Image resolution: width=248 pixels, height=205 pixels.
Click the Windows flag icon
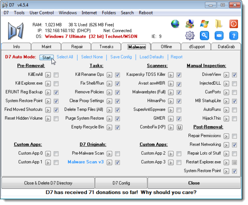point(204,24)
